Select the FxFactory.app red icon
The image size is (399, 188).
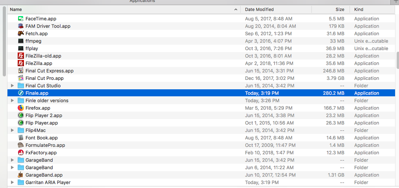point(21,153)
